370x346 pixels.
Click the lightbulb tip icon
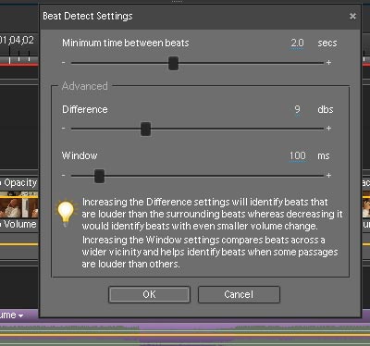coord(66,213)
